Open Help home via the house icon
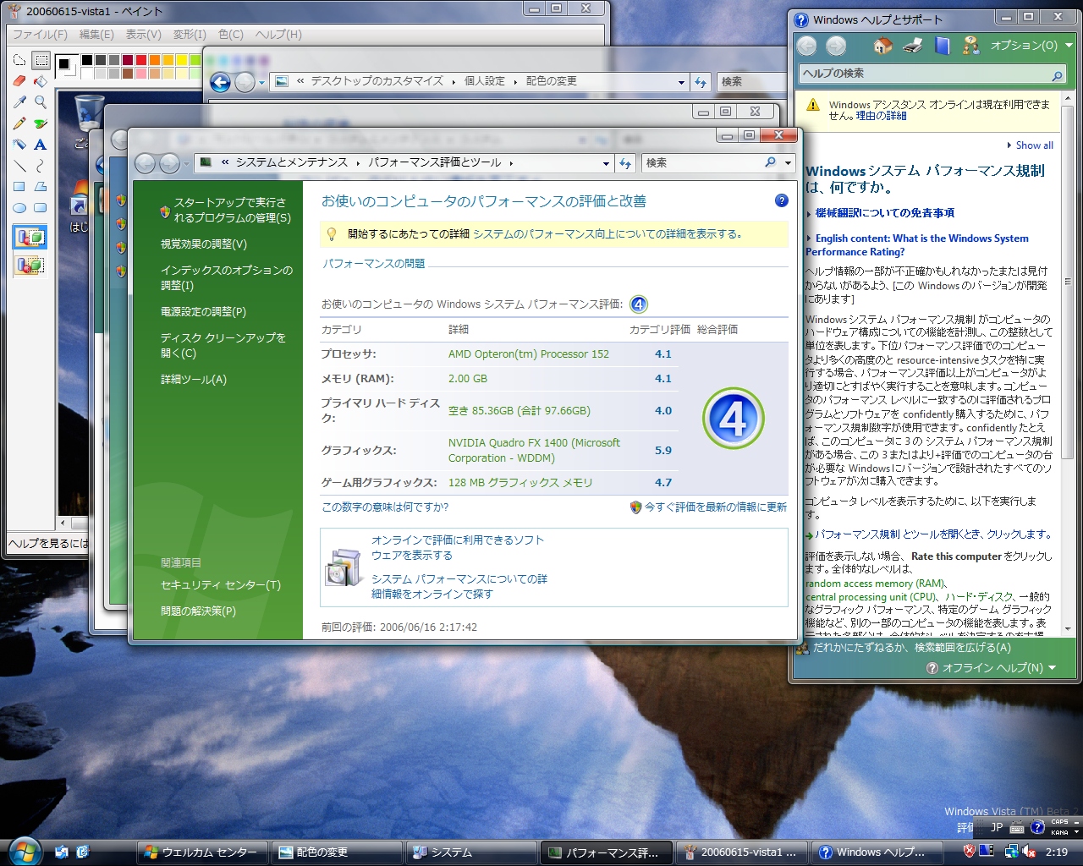 (x=882, y=46)
